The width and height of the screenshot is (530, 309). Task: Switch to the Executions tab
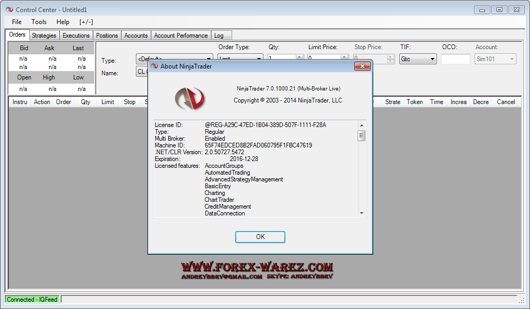coord(76,36)
